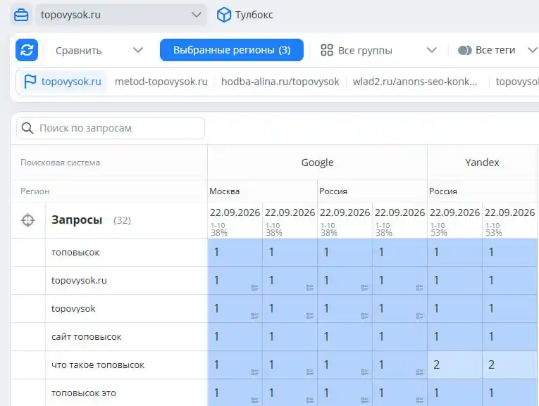
Task: Click the query что такое топовысок
Action: [x=98, y=364]
